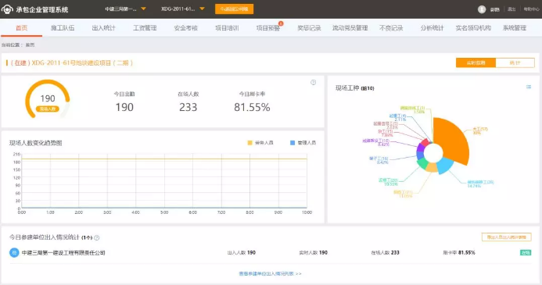Click the list view icon in 现场工种 panel

pyautogui.click(x=529, y=87)
